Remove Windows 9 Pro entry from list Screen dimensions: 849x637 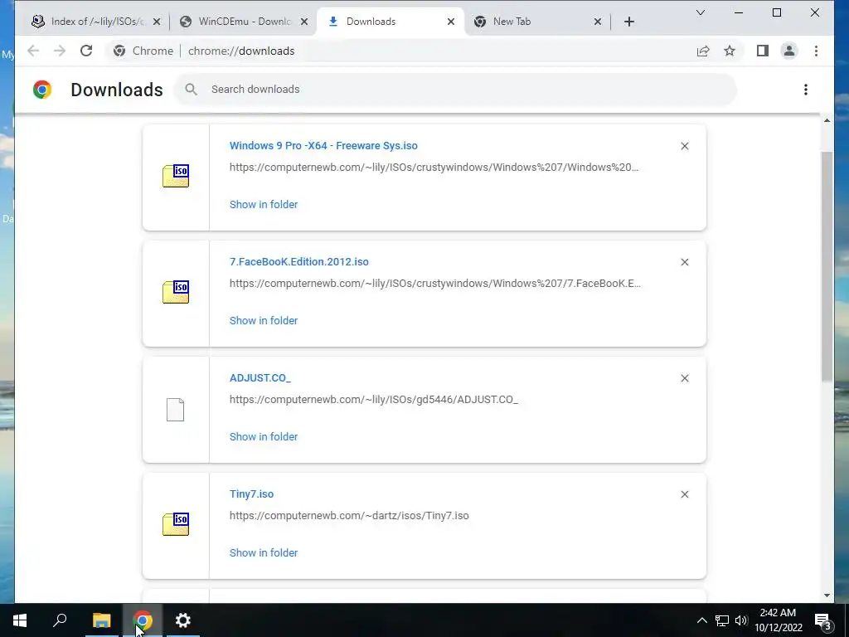pyautogui.click(x=684, y=146)
